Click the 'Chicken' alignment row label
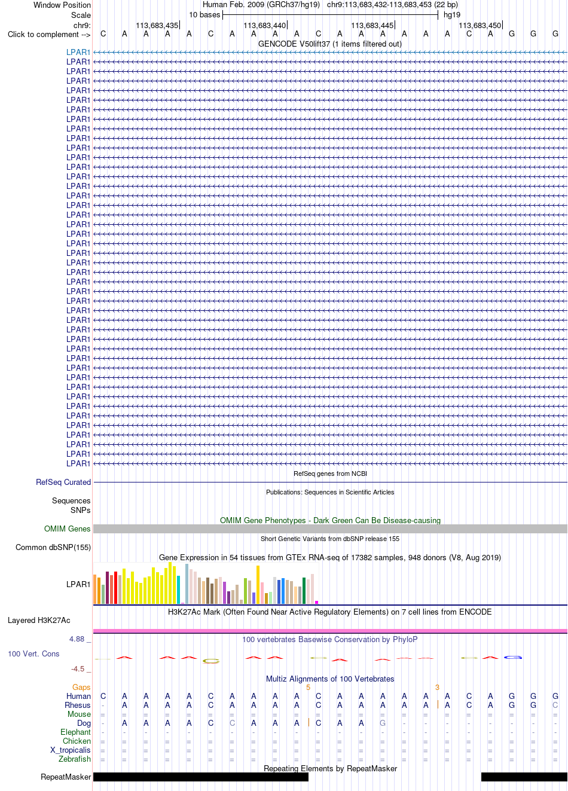This screenshot has height=791, width=568. 77,741
